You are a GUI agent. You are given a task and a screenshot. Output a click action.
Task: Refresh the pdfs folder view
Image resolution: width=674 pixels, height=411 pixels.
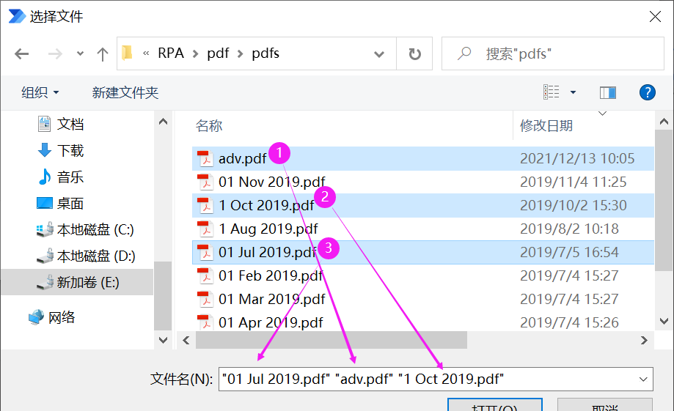[x=414, y=54]
